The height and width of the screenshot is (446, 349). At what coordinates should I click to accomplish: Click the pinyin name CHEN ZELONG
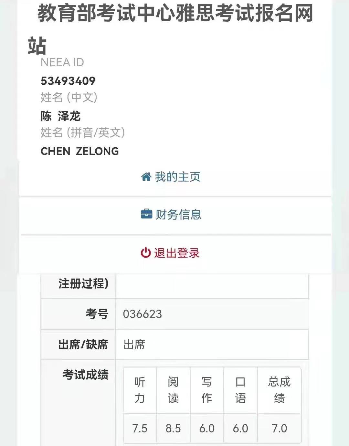[79, 151]
